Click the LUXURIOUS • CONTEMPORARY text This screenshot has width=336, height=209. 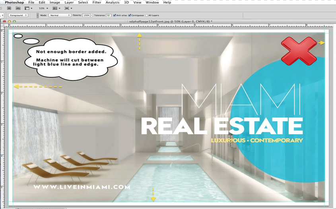pyautogui.click(x=257, y=141)
